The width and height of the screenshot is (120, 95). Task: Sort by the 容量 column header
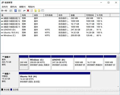tap(77, 15)
